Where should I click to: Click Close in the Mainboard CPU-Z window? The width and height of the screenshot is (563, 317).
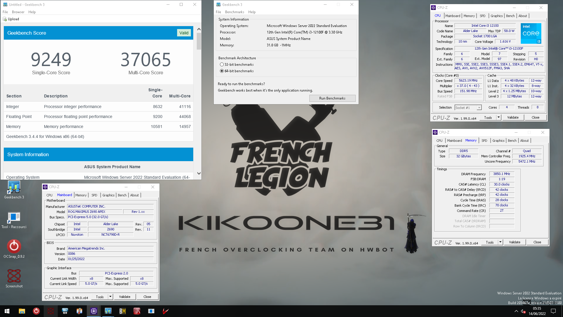(x=147, y=297)
